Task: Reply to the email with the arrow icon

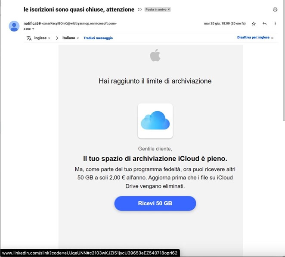Action: click(264, 23)
